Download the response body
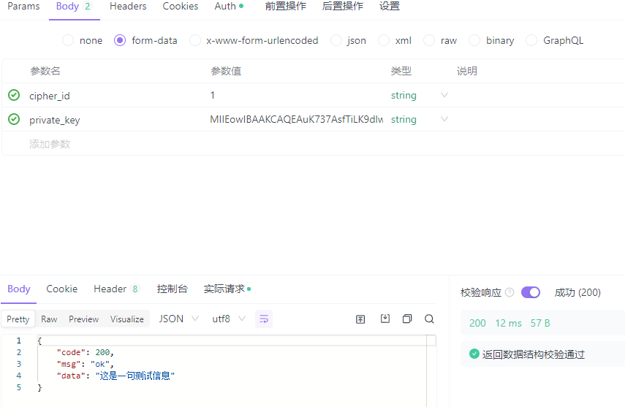Image resolution: width=625 pixels, height=407 pixels. pos(385,319)
